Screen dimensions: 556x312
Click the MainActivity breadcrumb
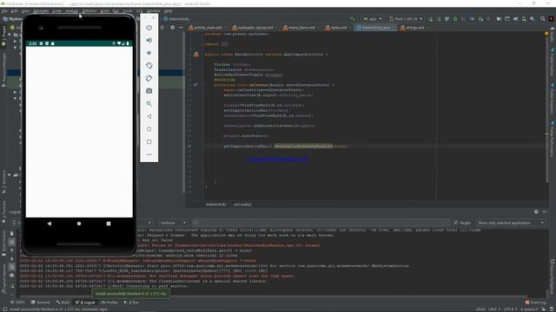(216, 205)
